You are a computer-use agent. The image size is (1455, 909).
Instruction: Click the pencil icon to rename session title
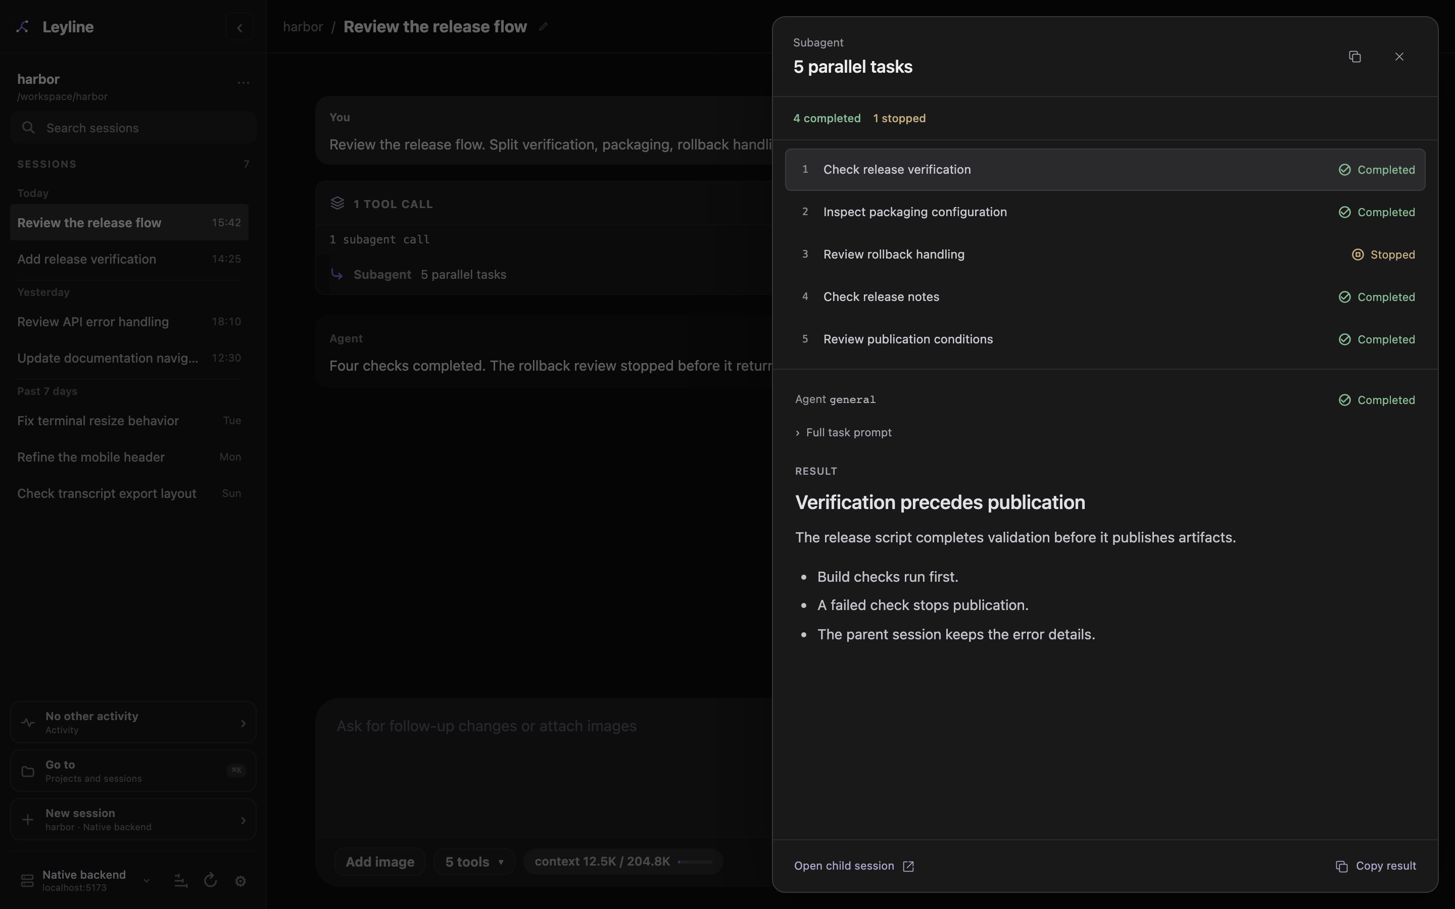[544, 26]
